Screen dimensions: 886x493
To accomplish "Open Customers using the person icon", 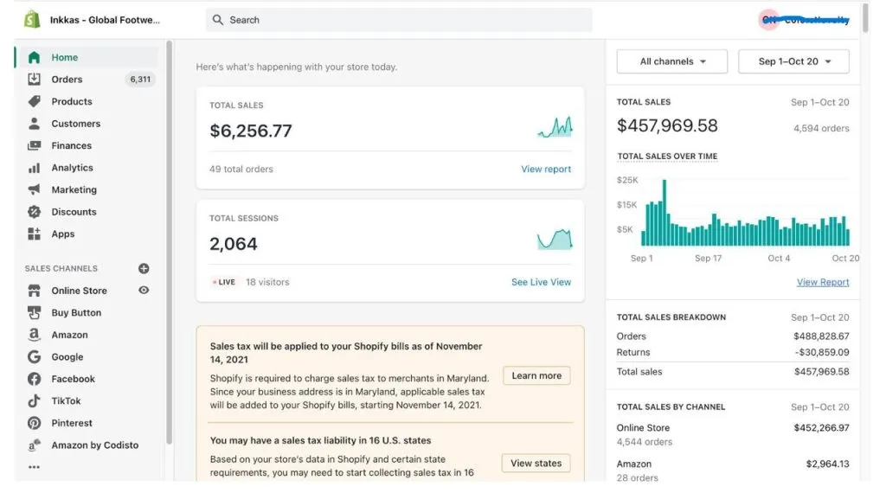I will tap(34, 124).
